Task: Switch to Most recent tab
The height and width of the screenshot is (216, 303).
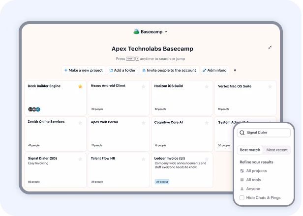Action: click(x=277, y=150)
